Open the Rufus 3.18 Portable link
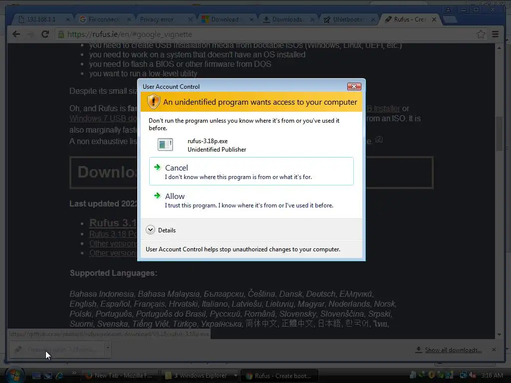This screenshot has height=383, width=511. (113, 234)
